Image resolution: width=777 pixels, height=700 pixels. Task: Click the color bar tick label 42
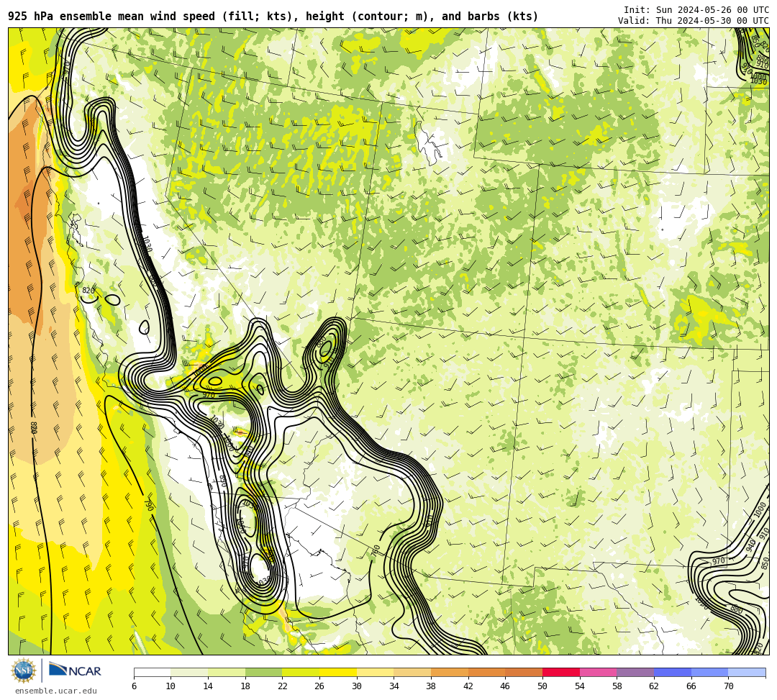[x=468, y=686]
